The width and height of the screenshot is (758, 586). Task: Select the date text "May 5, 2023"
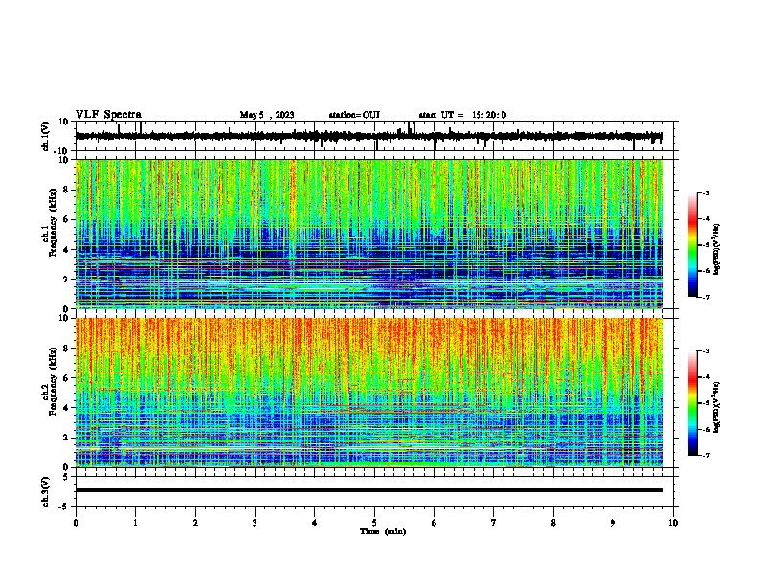267,115
